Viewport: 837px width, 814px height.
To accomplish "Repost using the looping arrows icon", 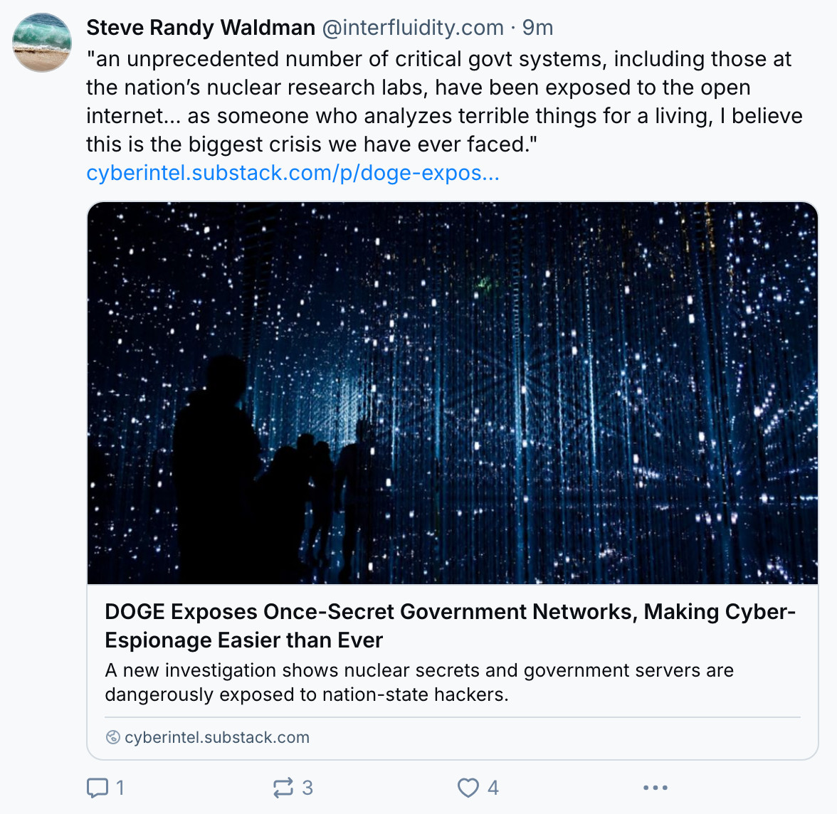I will point(283,788).
